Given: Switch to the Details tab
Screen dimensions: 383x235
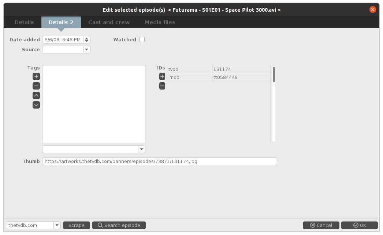Looking at the screenshot, I should (24, 22).
